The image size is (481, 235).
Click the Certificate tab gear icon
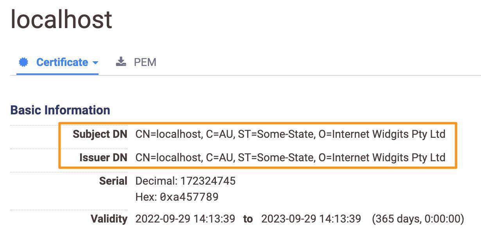[24, 62]
